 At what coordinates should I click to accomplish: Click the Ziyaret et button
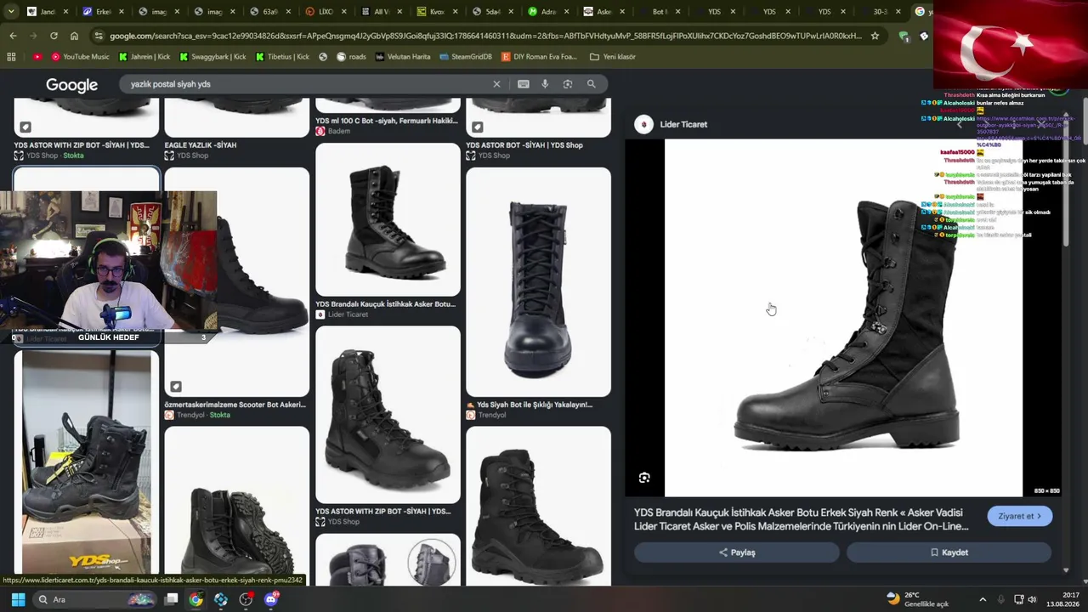click(1020, 516)
